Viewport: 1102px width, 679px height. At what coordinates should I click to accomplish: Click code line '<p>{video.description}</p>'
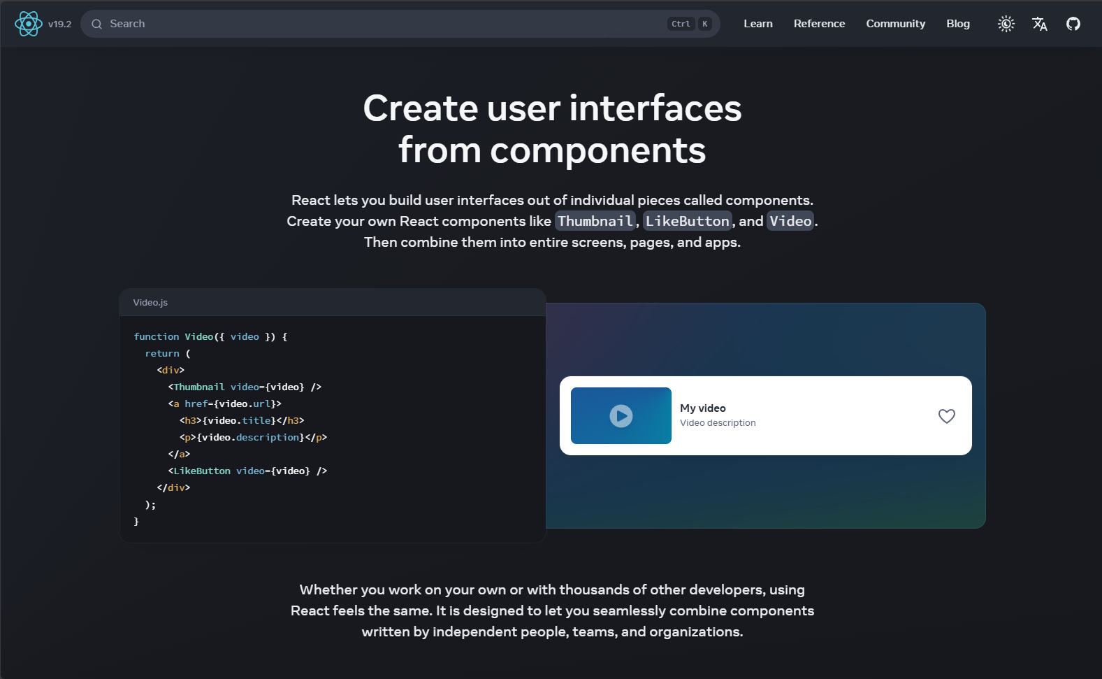pyautogui.click(x=254, y=438)
